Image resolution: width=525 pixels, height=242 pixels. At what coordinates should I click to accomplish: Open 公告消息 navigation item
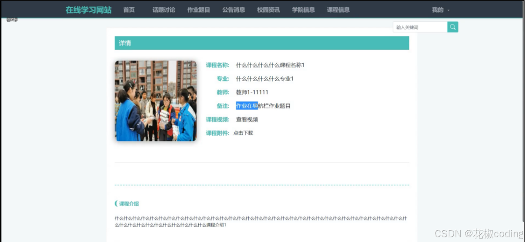tap(234, 10)
